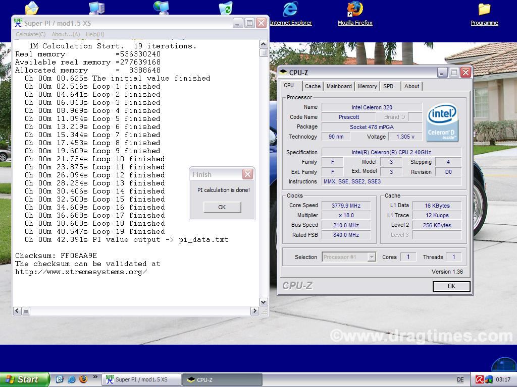Click the Loop 19 finished line

(94, 231)
